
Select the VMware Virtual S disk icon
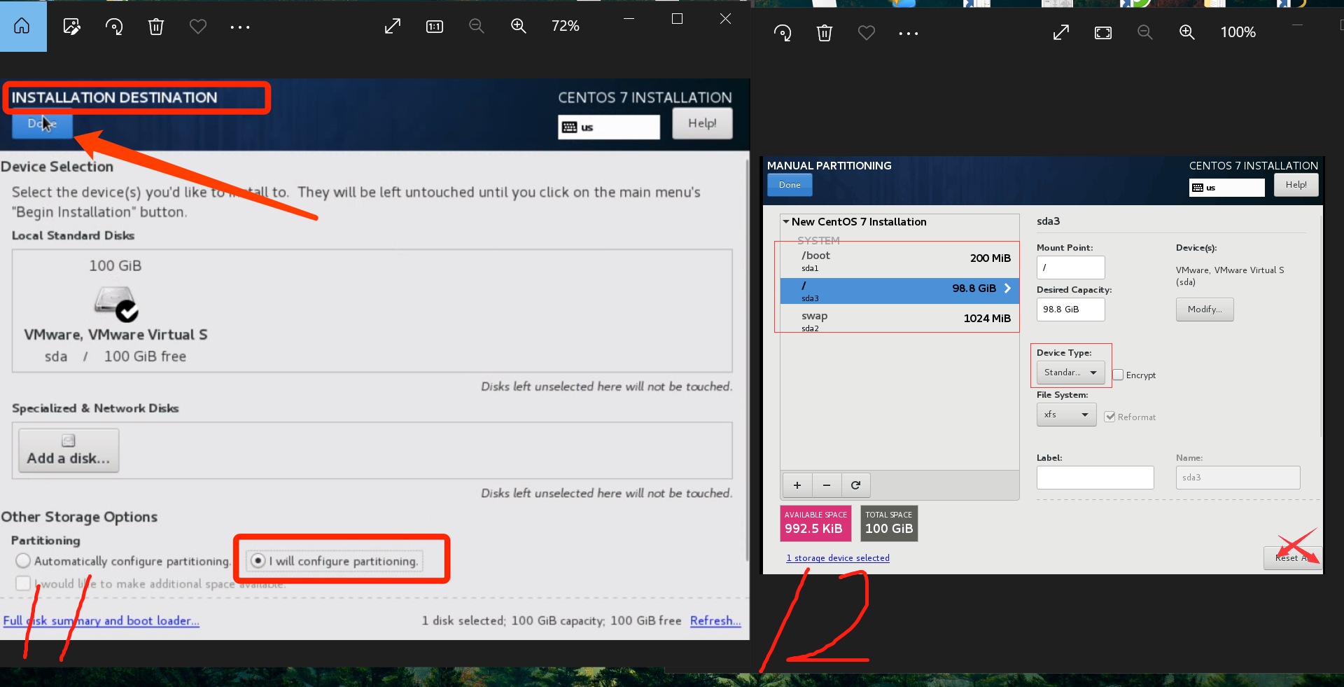116,303
